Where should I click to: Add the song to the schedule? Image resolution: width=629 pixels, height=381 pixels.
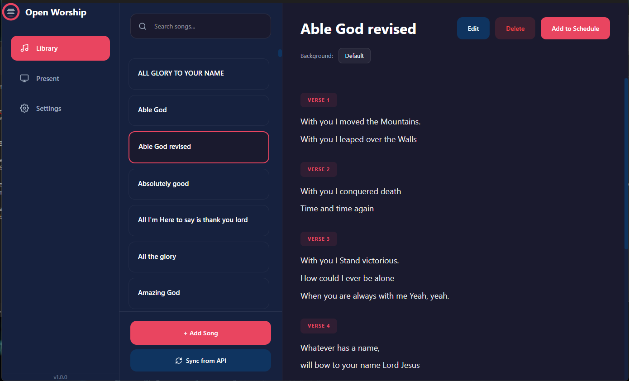(575, 29)
